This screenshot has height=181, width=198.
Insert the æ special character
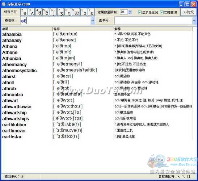(x=76, y=12)
